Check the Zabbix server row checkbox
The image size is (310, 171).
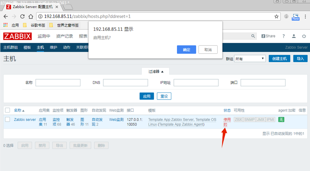[7, 119]
